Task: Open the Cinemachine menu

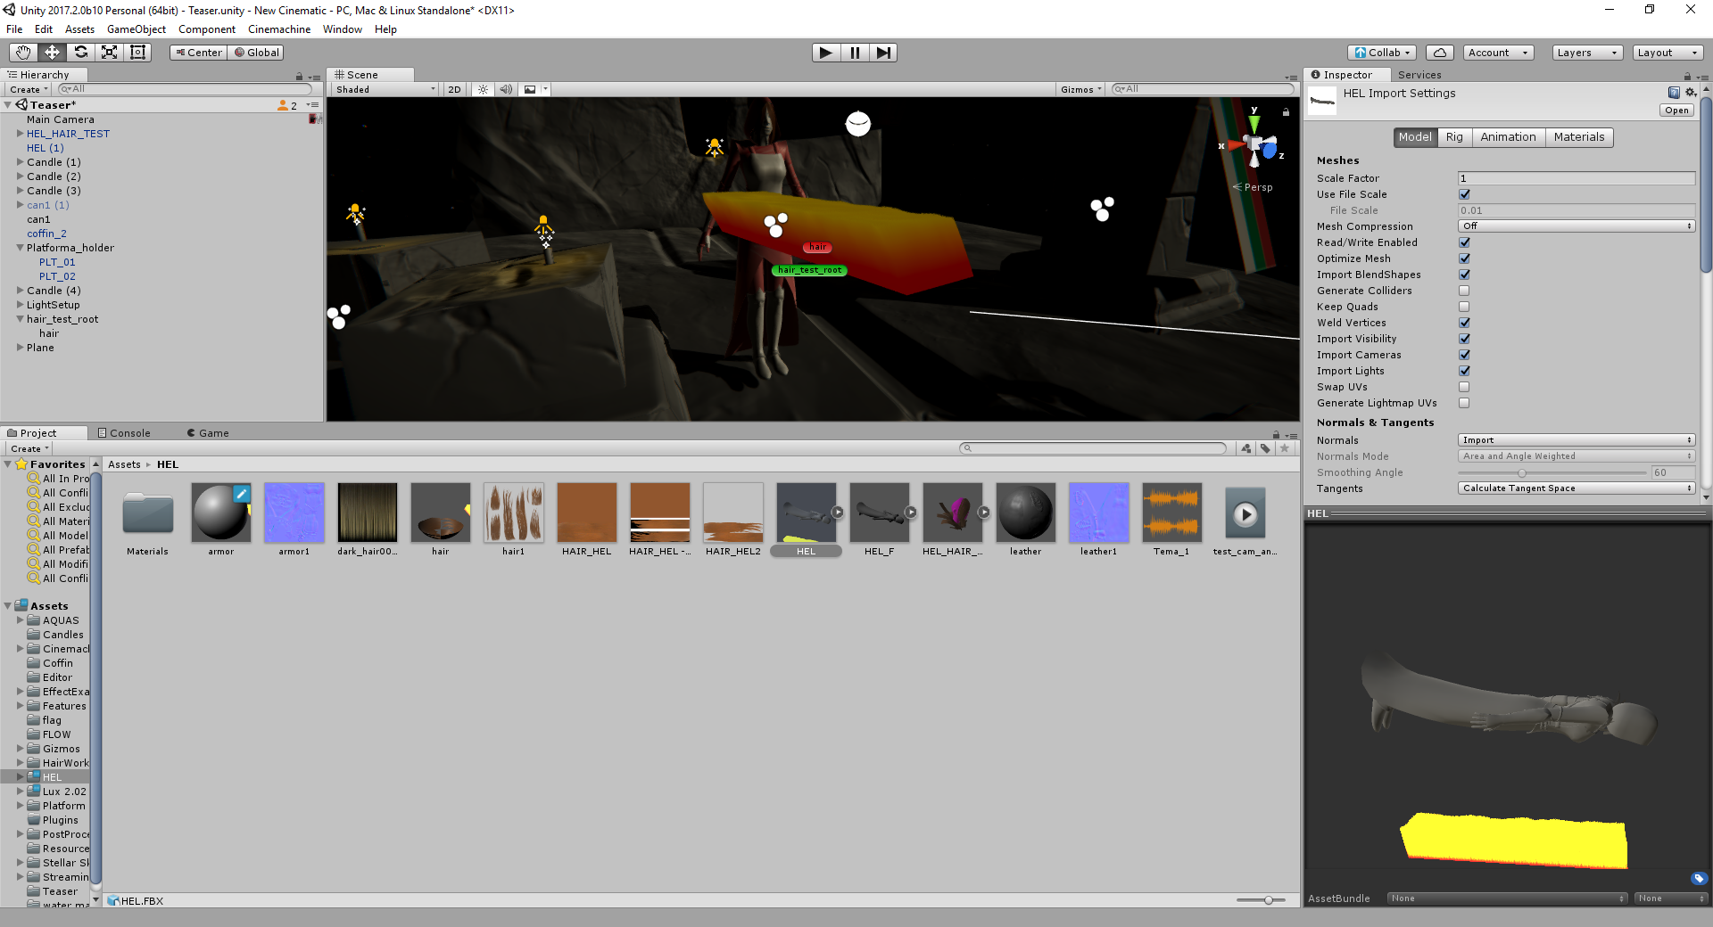Action: [x=279, y=29]
